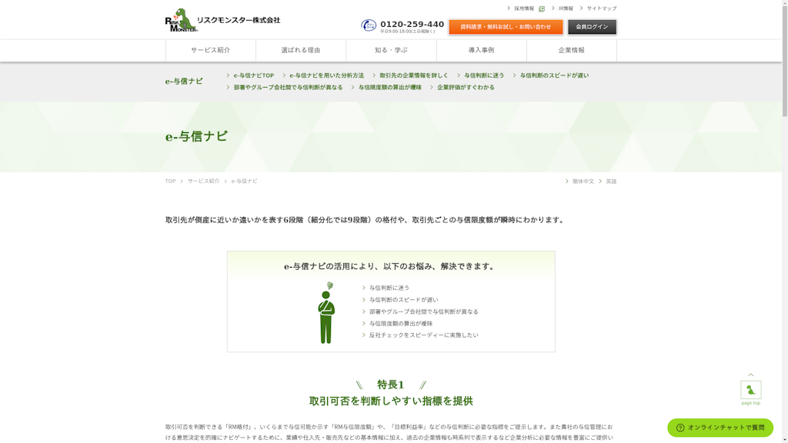Image resolution: width=788 pixels, height=443 pixels.
Task: Click the person illustration in the お悩み box
Action: 324,314
